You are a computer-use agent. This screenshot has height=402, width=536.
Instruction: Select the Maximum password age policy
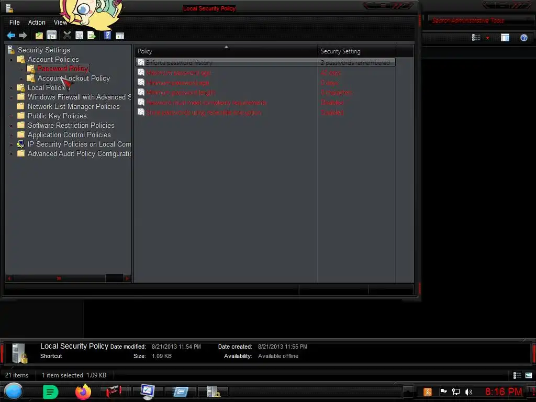178,72
